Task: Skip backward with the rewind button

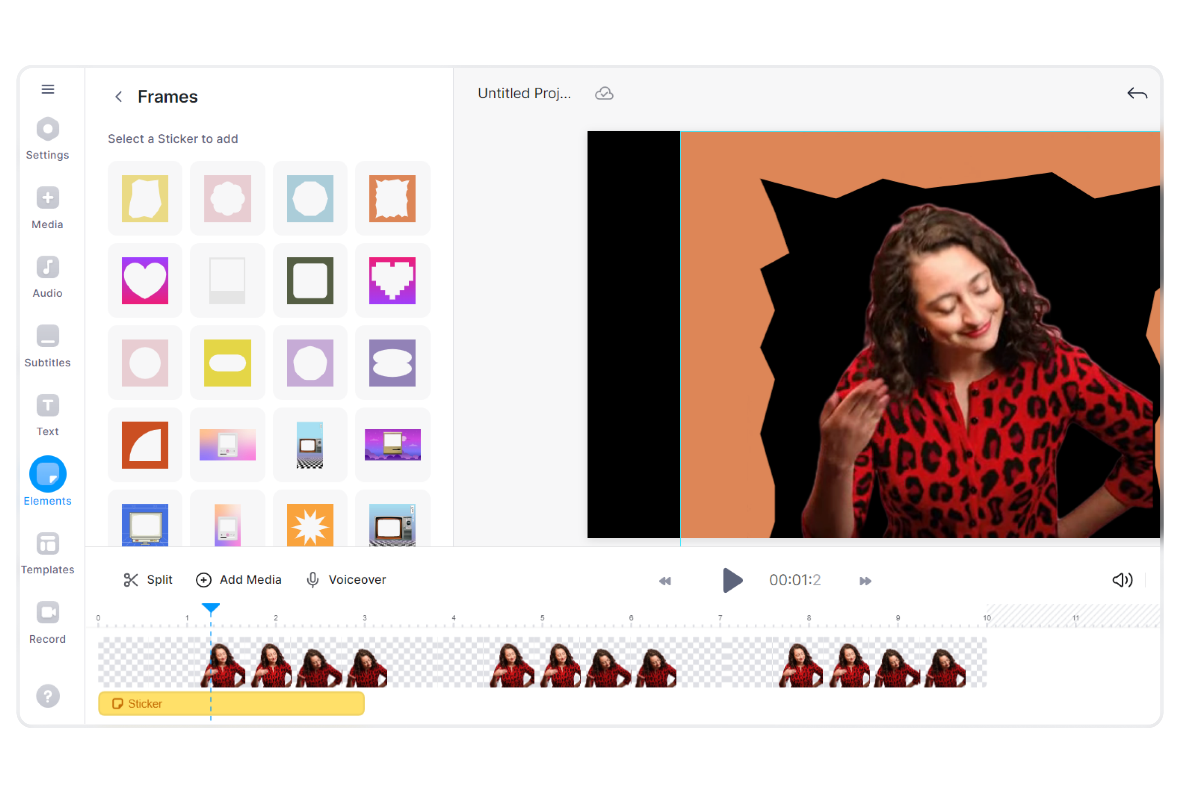Action: [x=665, y=580]
